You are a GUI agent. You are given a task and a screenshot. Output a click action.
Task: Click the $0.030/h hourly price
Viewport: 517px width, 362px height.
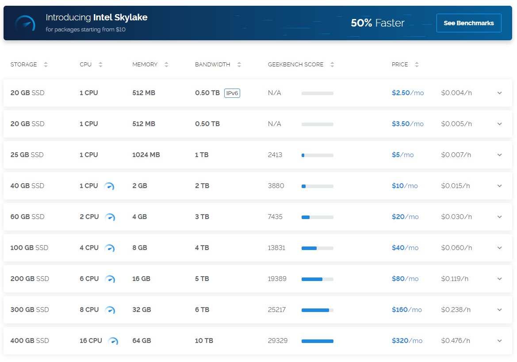(456, 217)
